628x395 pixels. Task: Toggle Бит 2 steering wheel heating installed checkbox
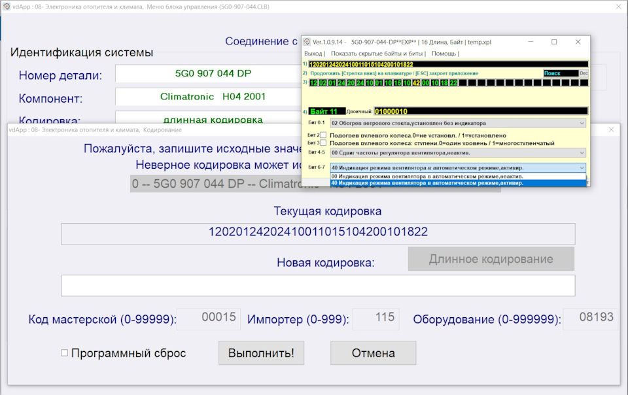323,135
